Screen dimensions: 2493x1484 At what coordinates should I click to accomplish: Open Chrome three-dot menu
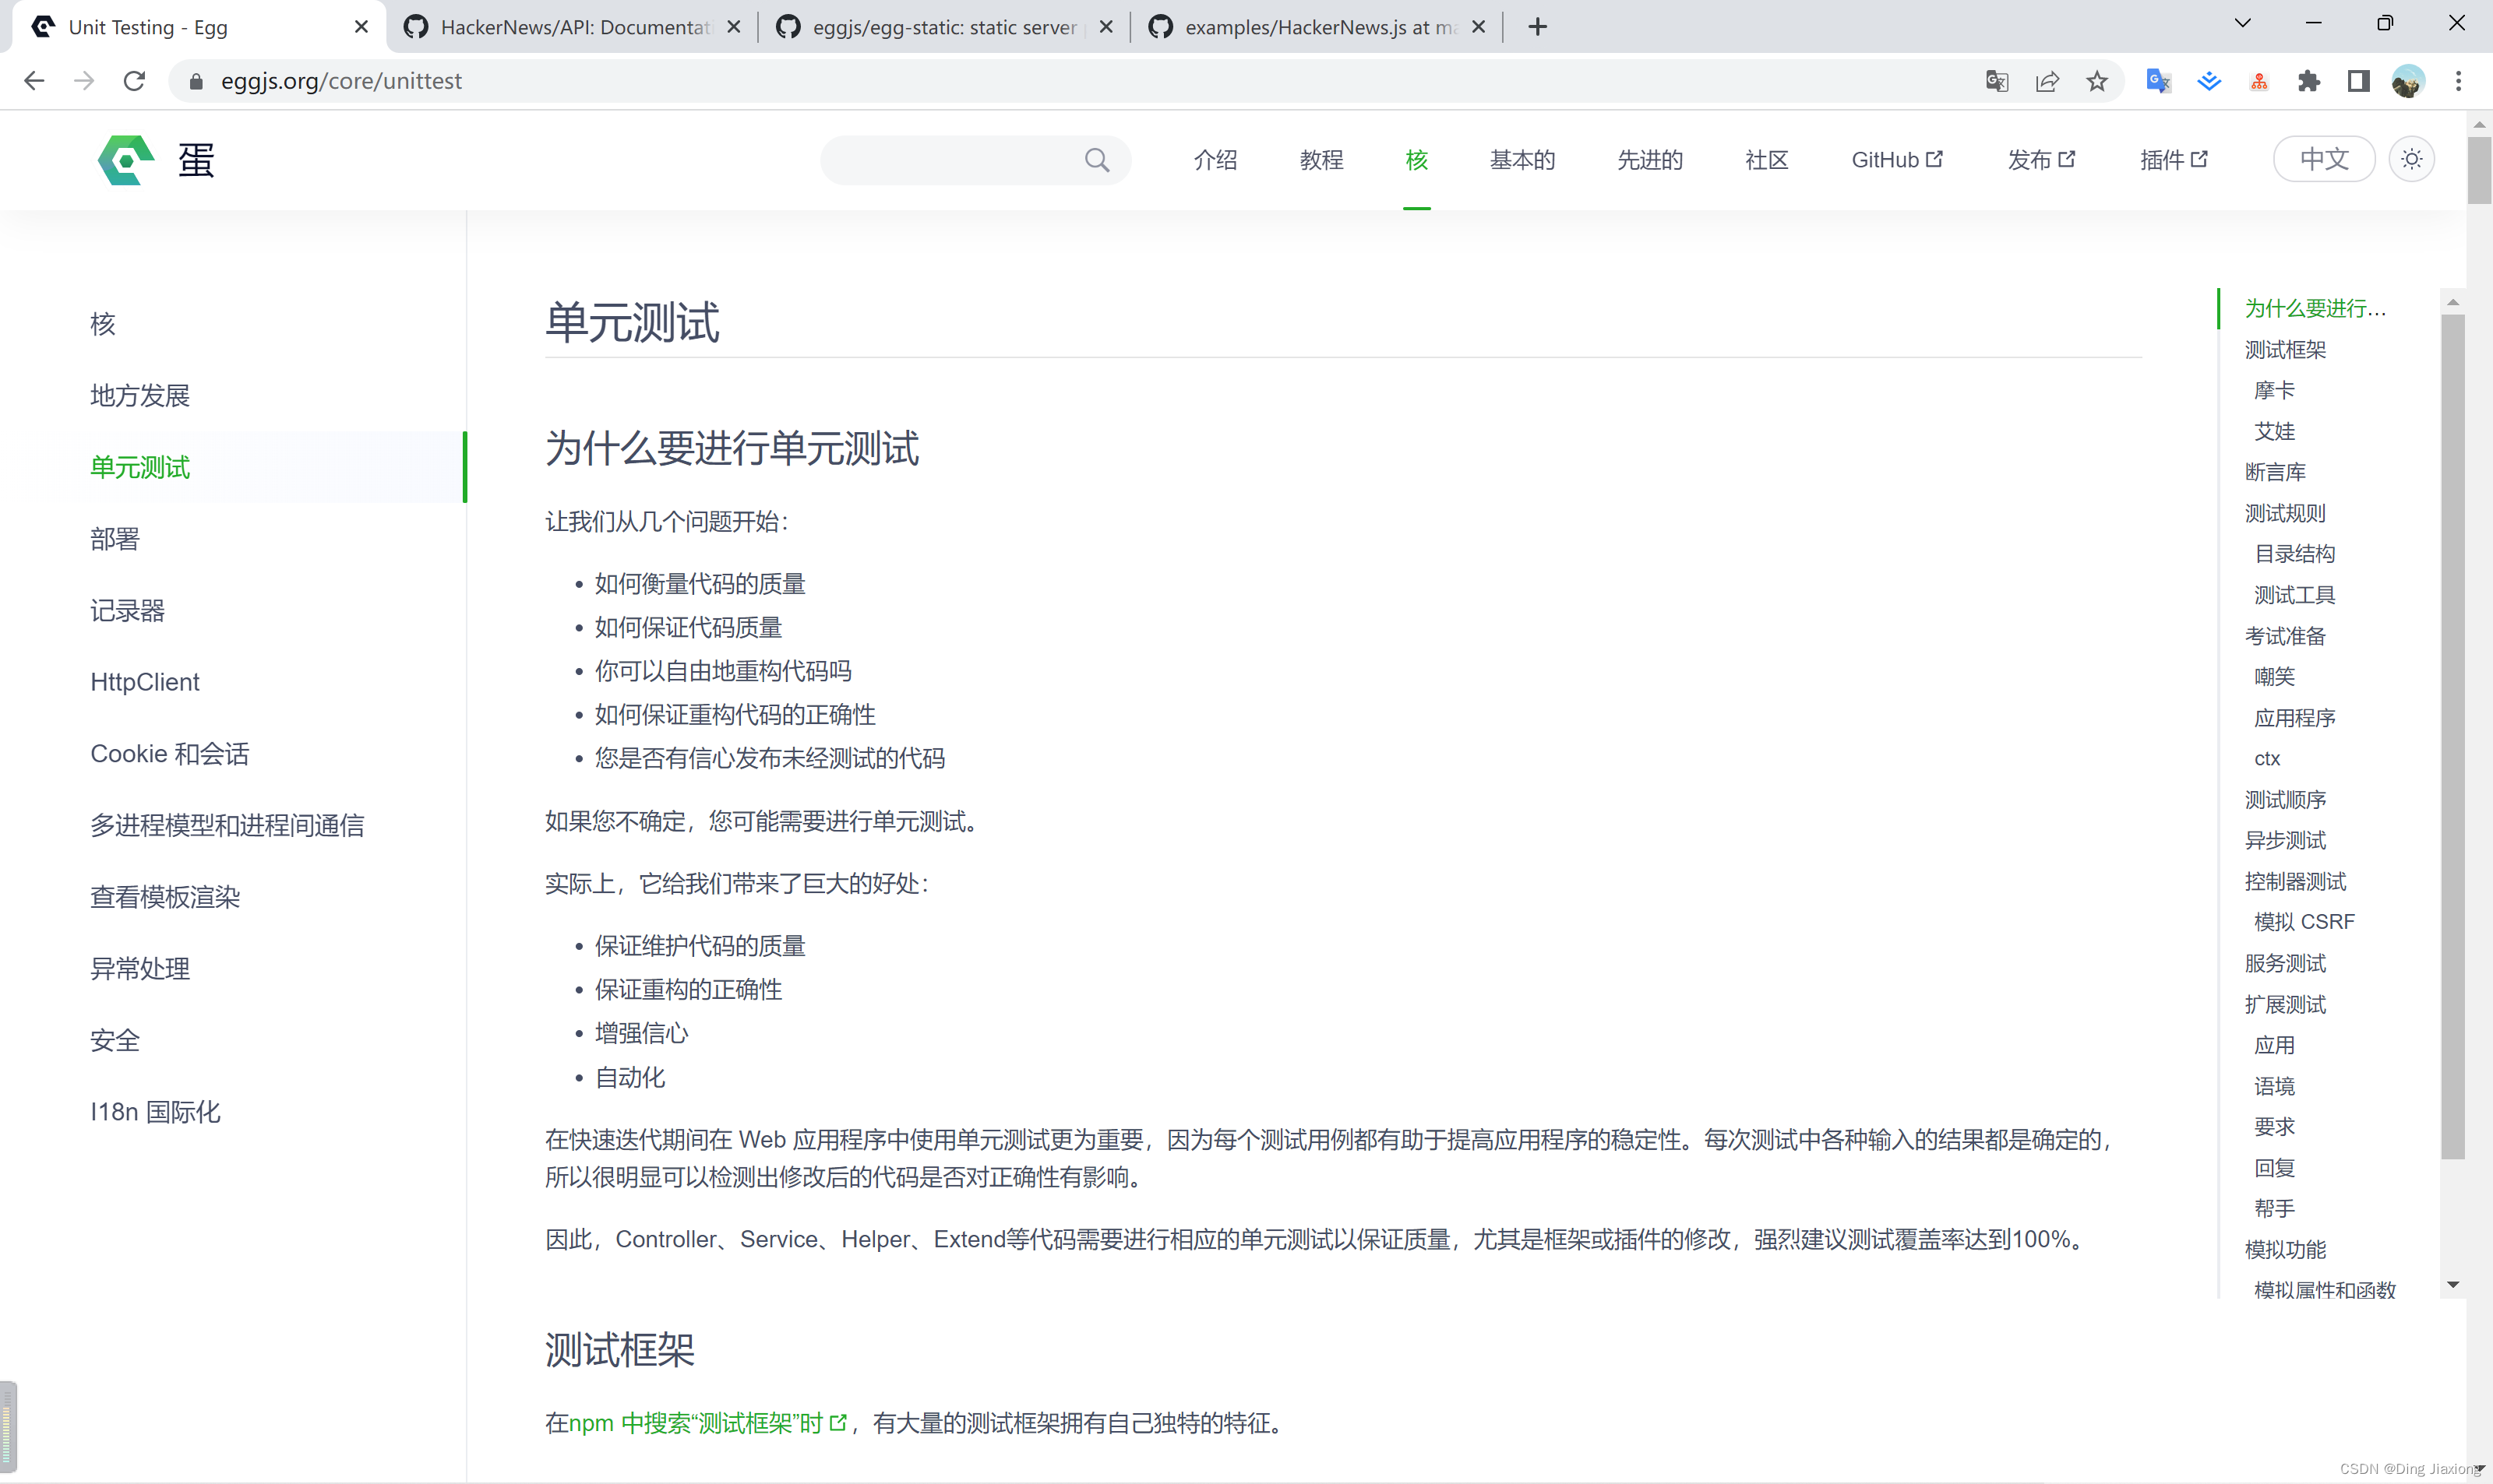2458,81
